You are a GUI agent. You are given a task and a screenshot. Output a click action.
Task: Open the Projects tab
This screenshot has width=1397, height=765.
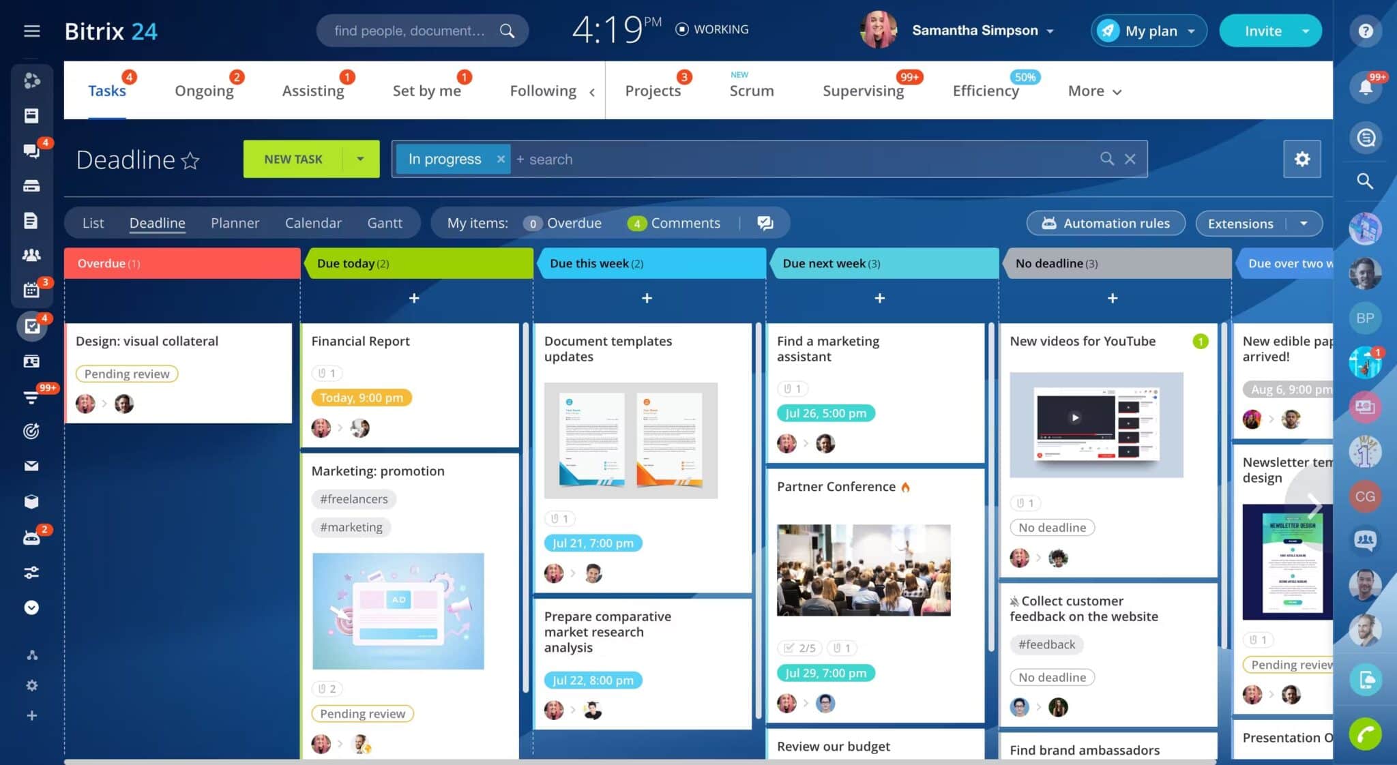pyautogui.click(x=653, y=91)
